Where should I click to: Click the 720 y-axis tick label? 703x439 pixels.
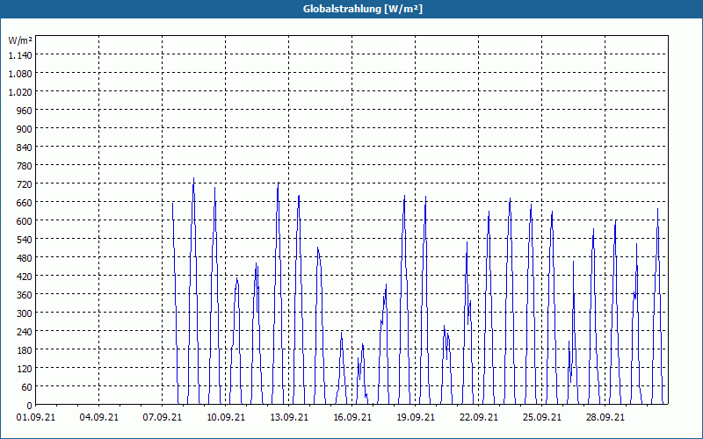pyautogui.click(x=25, y=184)
